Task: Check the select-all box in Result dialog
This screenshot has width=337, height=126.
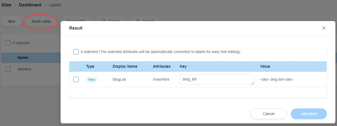Action: pyautogui.click(x=76, y=52)
